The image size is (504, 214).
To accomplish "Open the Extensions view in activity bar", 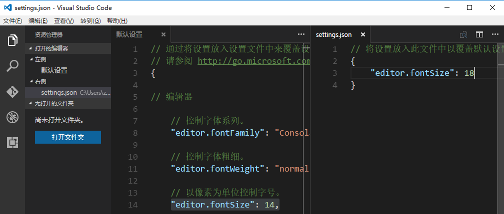I will coord(12,143).
